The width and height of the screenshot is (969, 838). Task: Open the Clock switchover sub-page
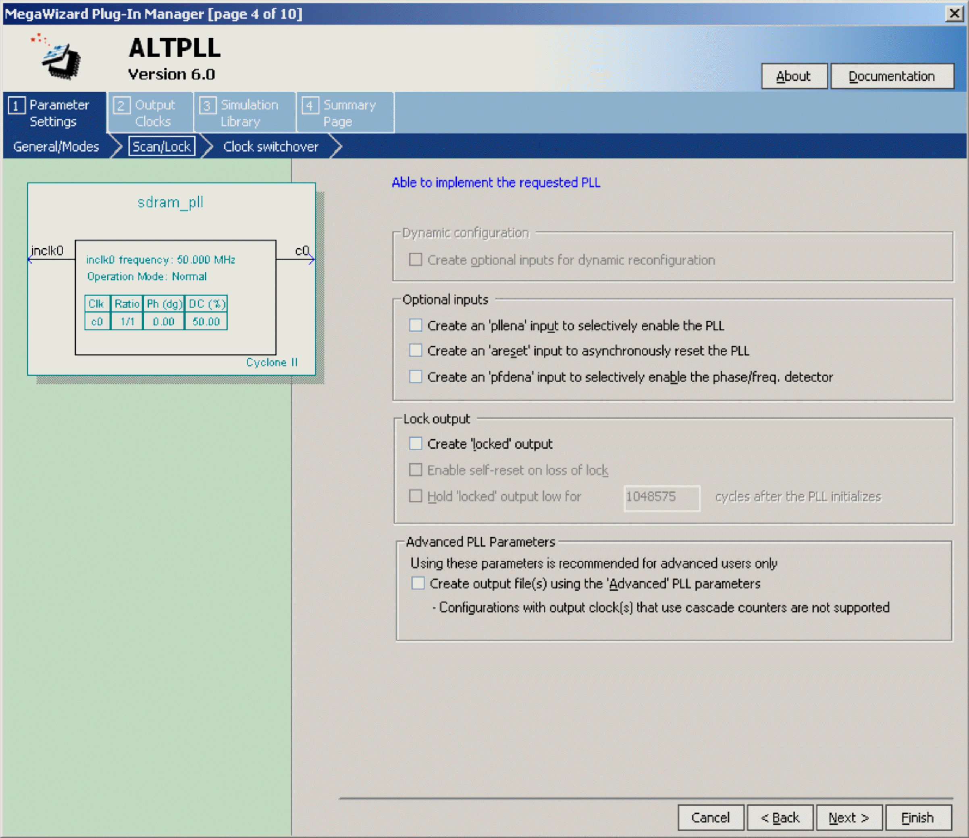pyautogui.click(x=270, y=146)
